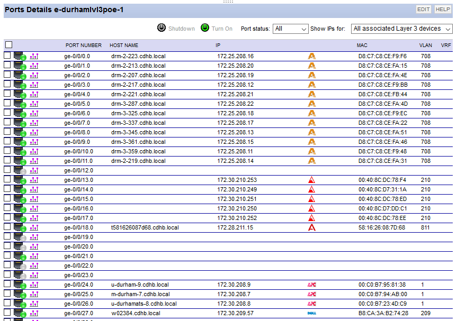Sort by VLAN column header

426,45
